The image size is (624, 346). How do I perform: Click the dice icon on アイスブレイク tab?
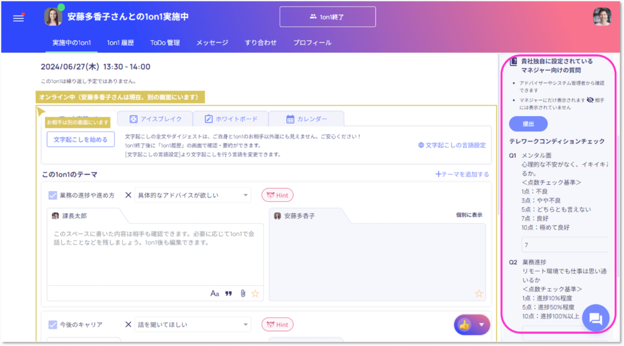click(133, 119)
